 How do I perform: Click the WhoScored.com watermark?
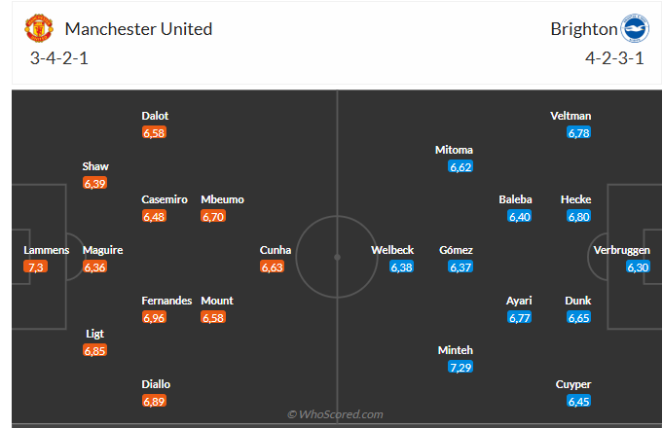[x=335, y=414]
